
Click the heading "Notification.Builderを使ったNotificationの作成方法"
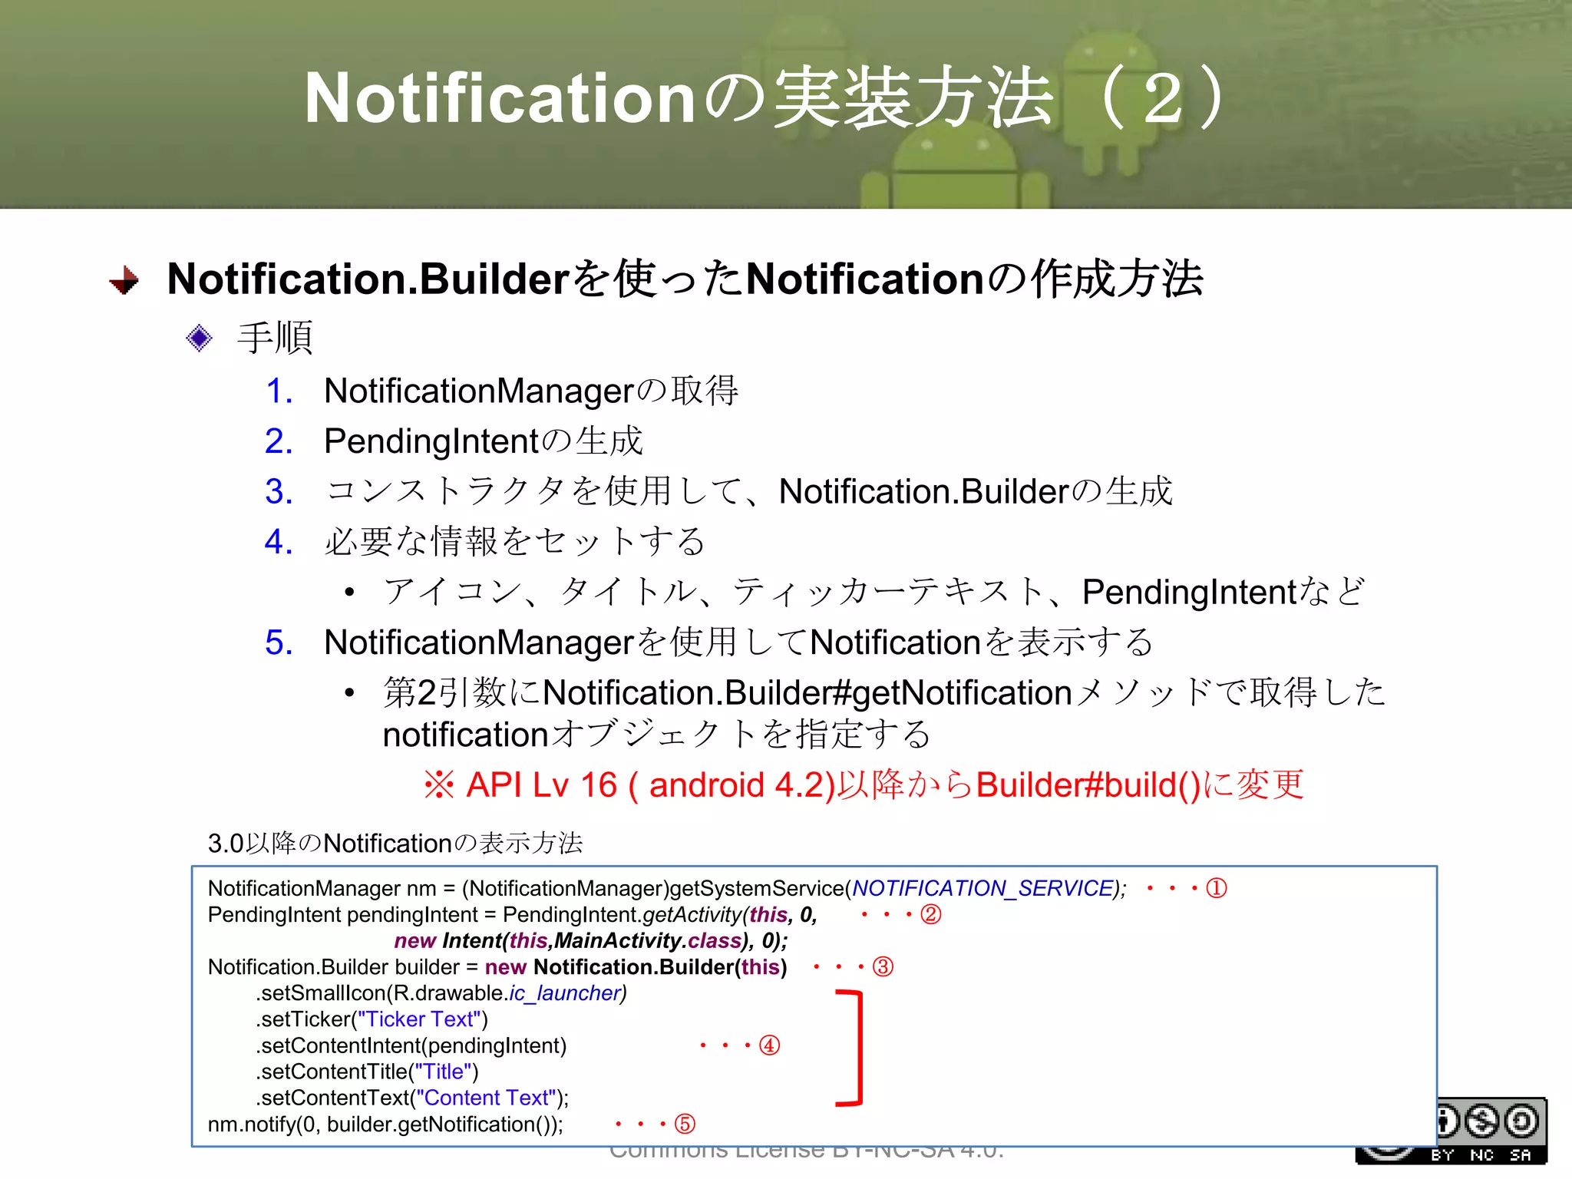(x=685, y=278)
